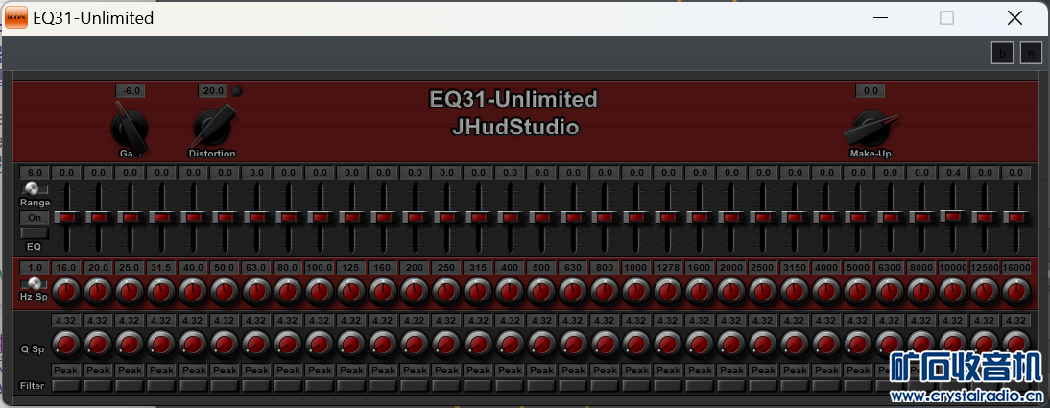The image size is (1050, 408).
Task: Click the 1278 Hz frequency knob
Action: 668,292
